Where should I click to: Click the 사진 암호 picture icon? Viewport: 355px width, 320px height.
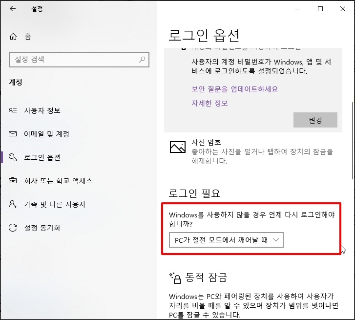pos(178,147)
